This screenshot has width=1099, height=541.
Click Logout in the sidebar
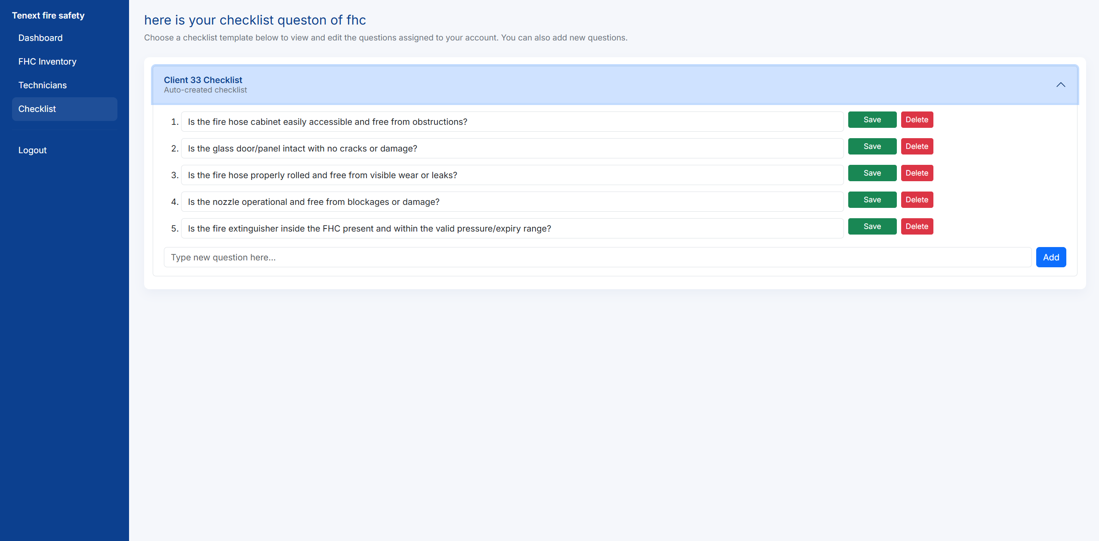[32, 150]
